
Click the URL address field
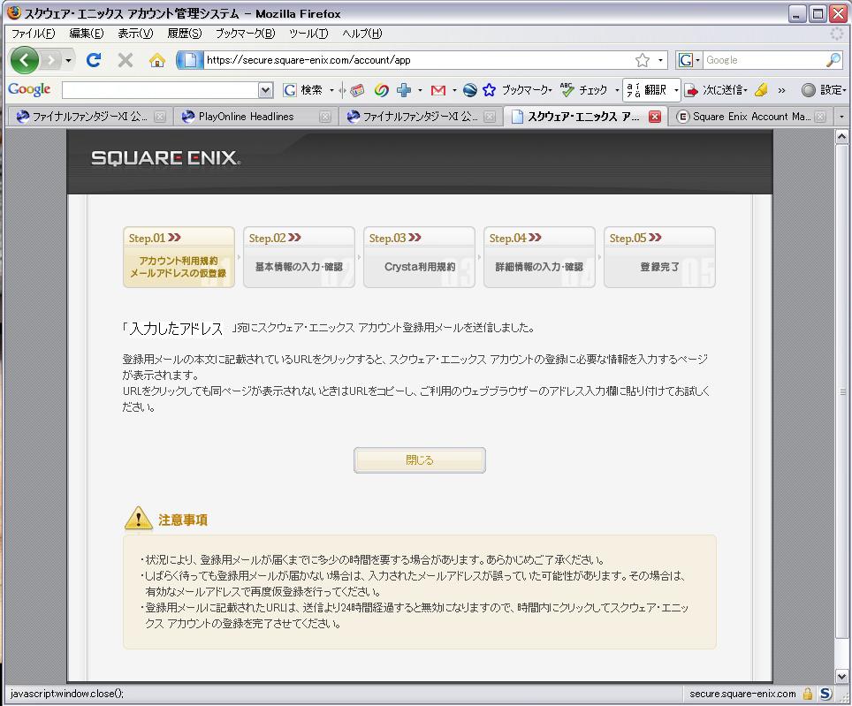tap(418, 60)
